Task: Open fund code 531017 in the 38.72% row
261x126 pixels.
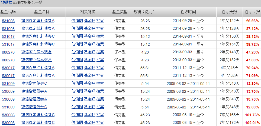Action: [x=8, y=44]
